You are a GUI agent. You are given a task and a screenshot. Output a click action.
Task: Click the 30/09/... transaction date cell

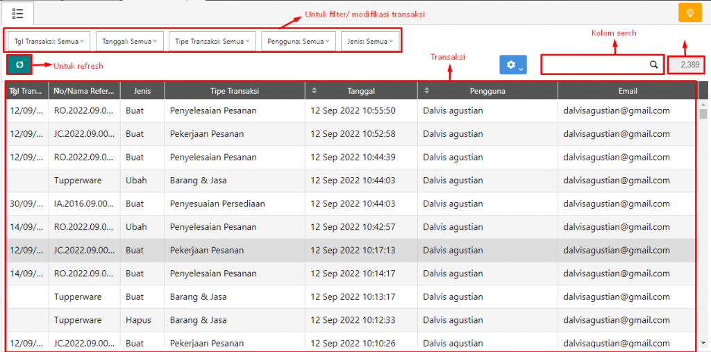coord(26,203)
